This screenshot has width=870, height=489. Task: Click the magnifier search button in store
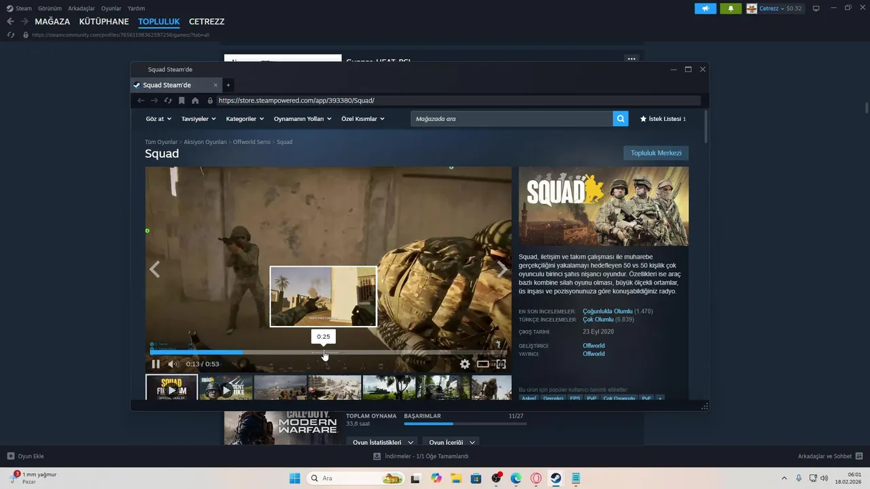pos(621,119)
